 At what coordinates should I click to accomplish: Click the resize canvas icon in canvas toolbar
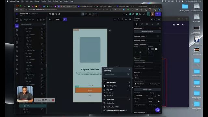click(130, 19)
